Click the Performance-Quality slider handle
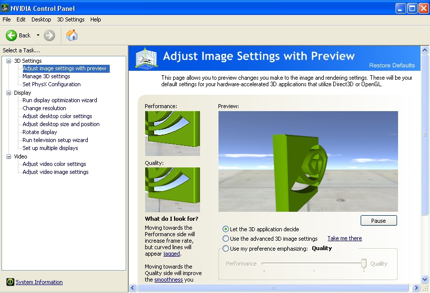Image resolution: width=430 pixels, height=293 pixels. pyautogui.click(x=364, y=264)
